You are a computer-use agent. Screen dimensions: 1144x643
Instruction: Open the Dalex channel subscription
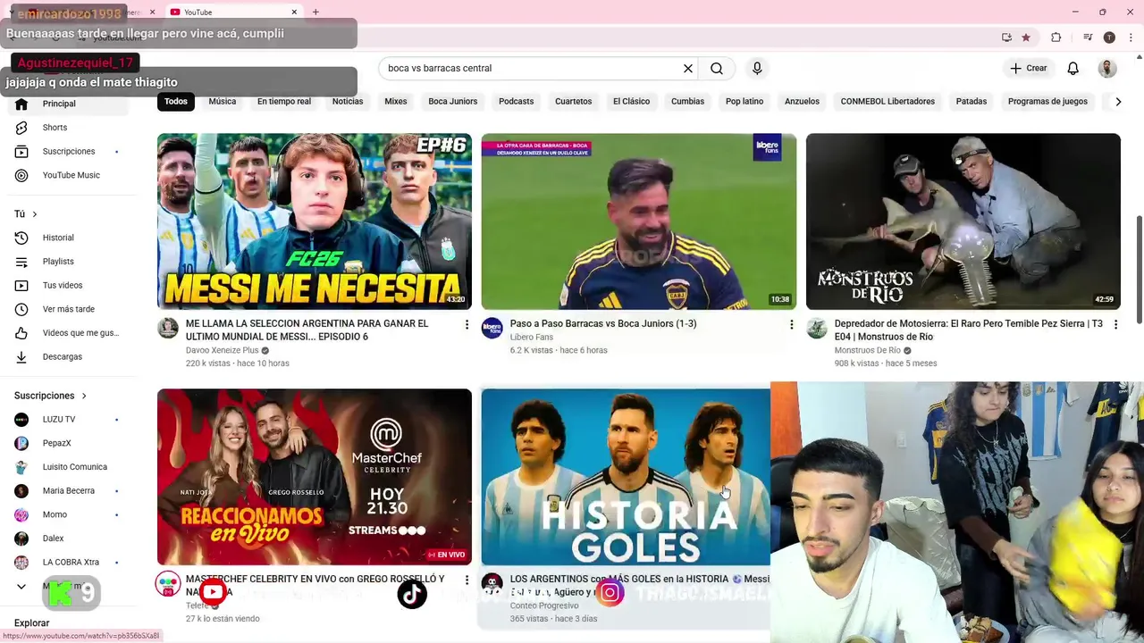(68, 539)
